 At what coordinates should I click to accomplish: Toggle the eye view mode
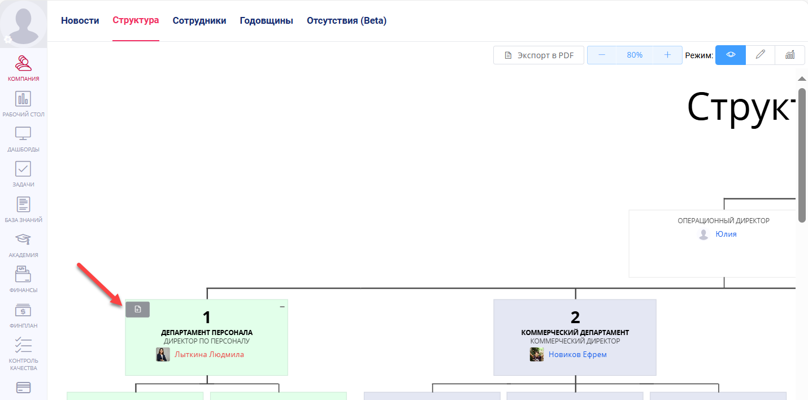(x=730, y=55)
